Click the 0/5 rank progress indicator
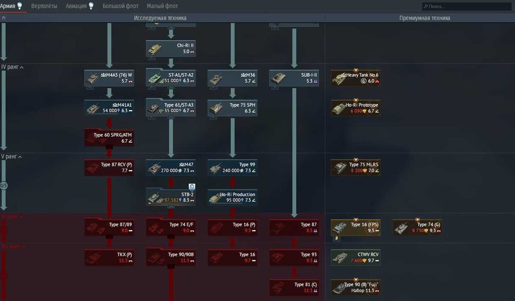 (x=4, y=186)
